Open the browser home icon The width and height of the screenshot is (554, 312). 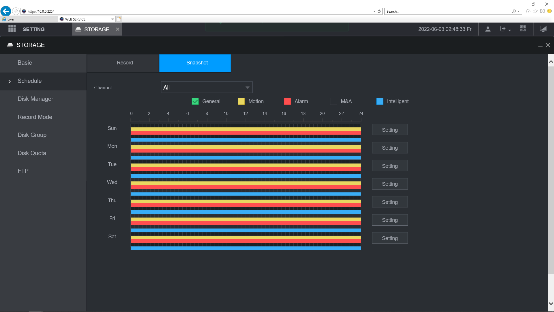coord(528,11)
